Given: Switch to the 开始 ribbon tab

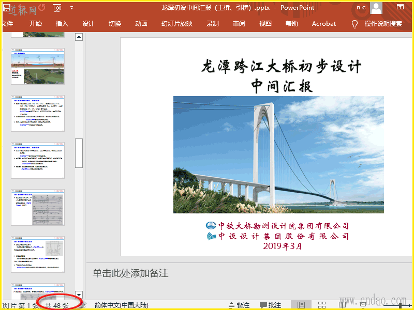Looking at the screenshot, I should pos(36,23).
